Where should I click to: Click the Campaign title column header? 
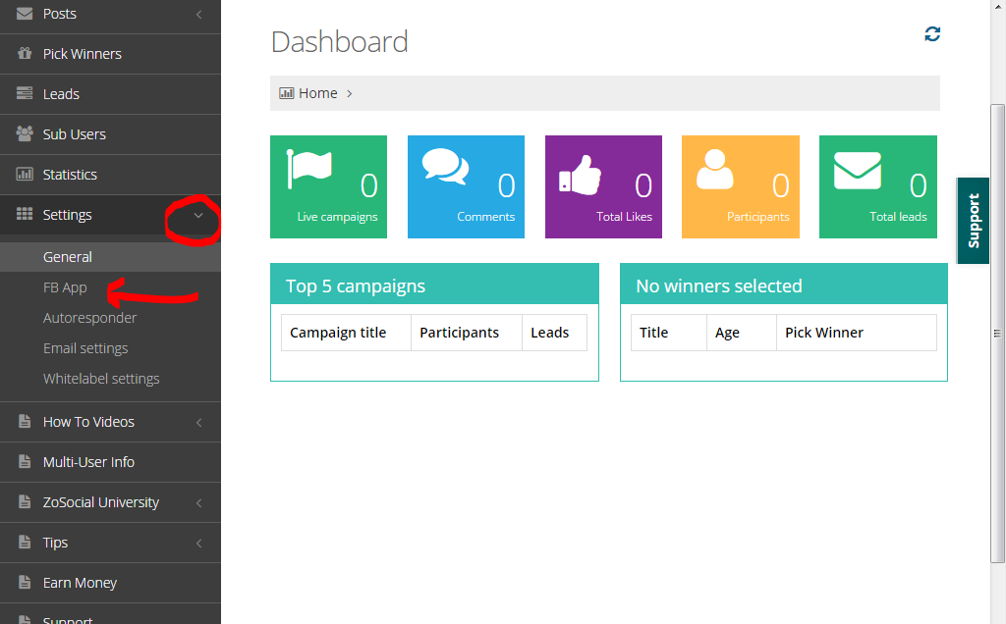coord(347,333)
